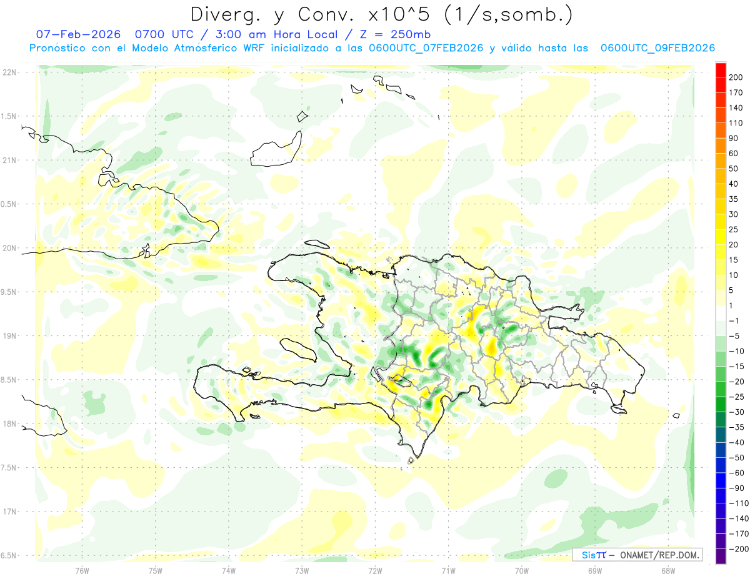The image size is (750, 579).
Task: Click the '22N' latitude label
Action: click(x=9, y=72)
